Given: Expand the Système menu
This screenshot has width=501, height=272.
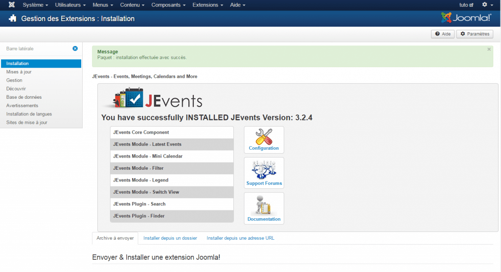Looking at the screenshot, I should [x=35, y=5].
